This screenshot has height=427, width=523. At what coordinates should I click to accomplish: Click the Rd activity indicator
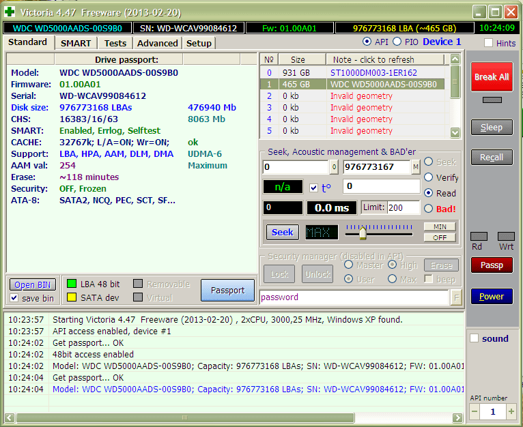479,236
